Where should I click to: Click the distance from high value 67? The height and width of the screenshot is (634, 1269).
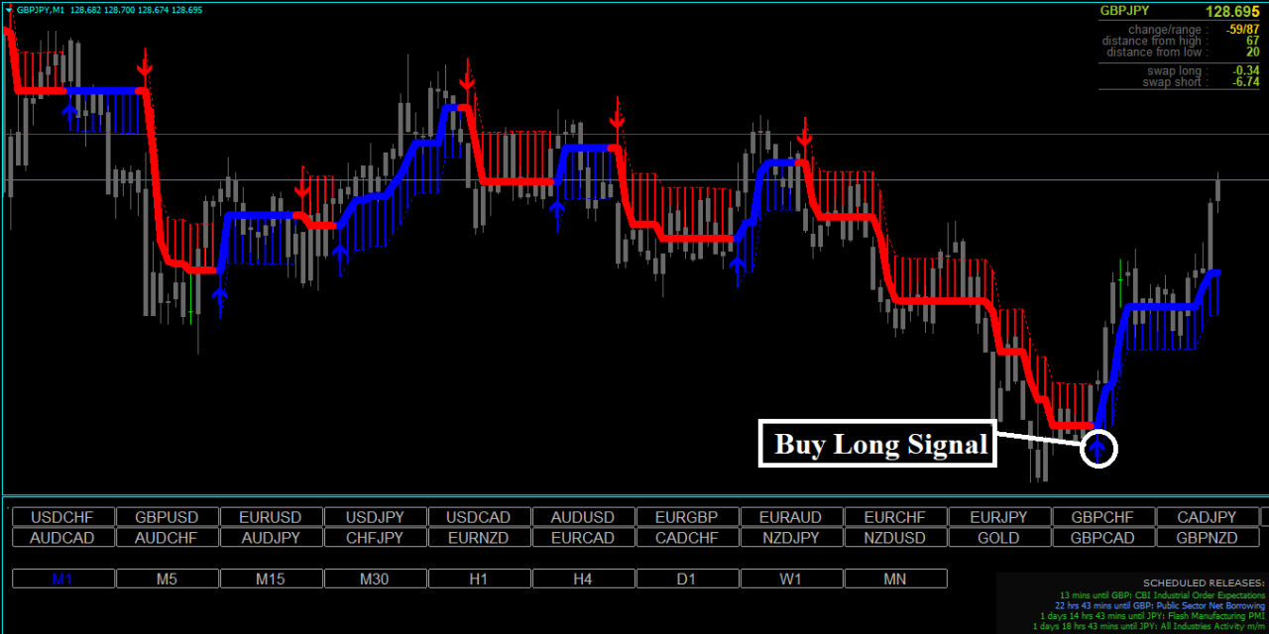click(x=1253, y=41)
